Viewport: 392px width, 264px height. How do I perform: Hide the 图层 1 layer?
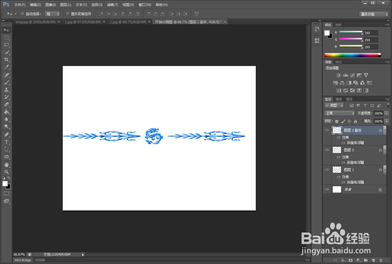point(327,169)
